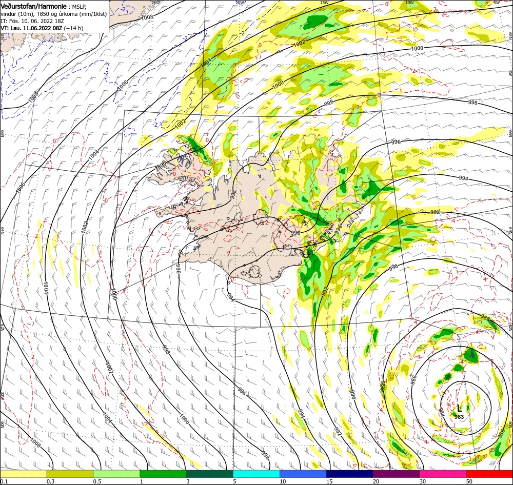
Task: Select the green 1–3 mm legend swatch
Action: tap(163, 474)
